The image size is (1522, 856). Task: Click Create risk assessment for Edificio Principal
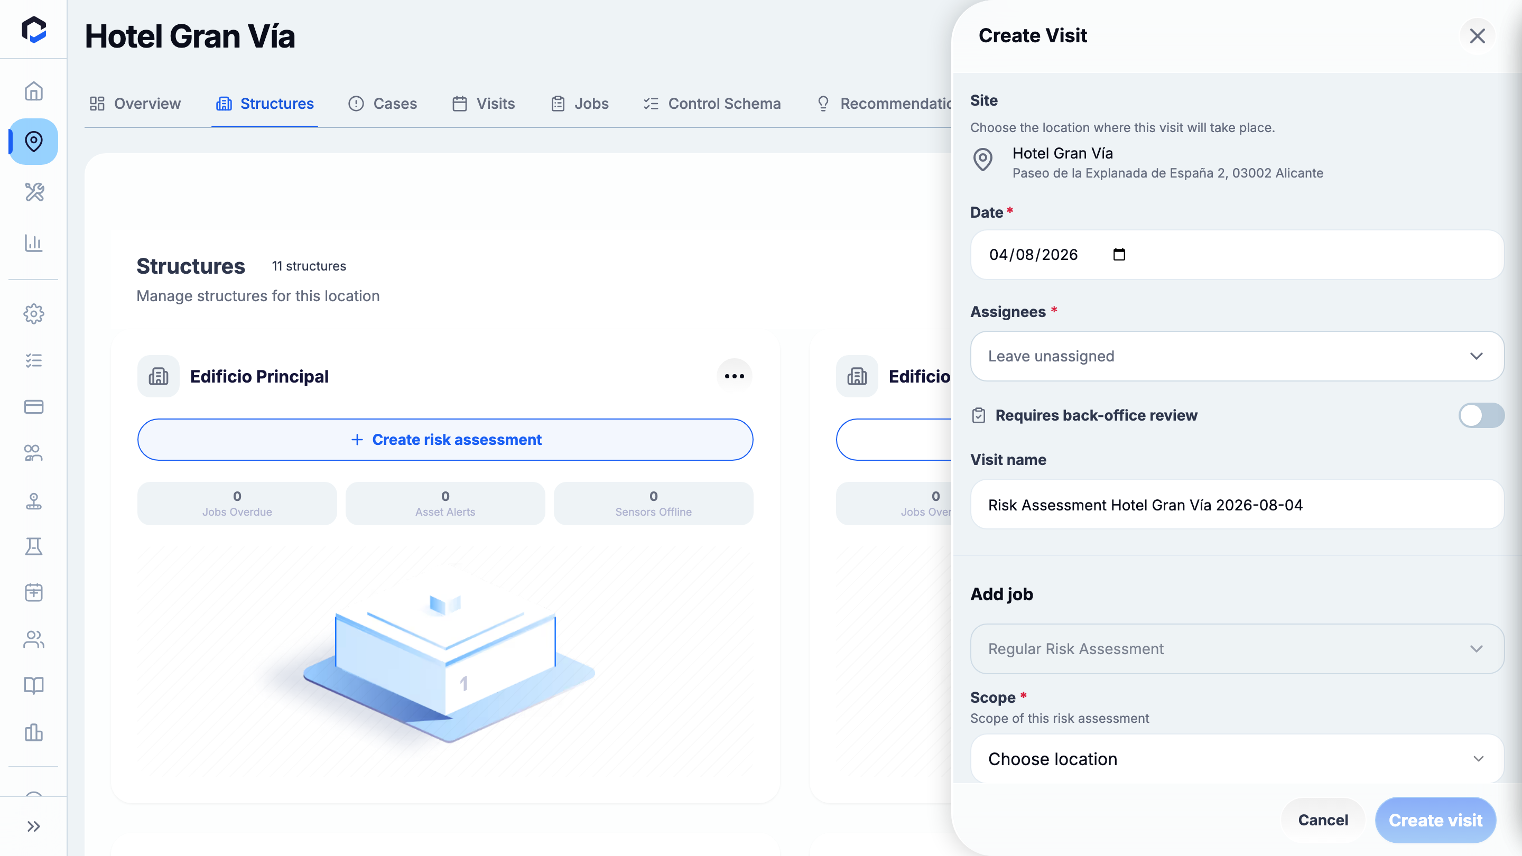[445, 440]
